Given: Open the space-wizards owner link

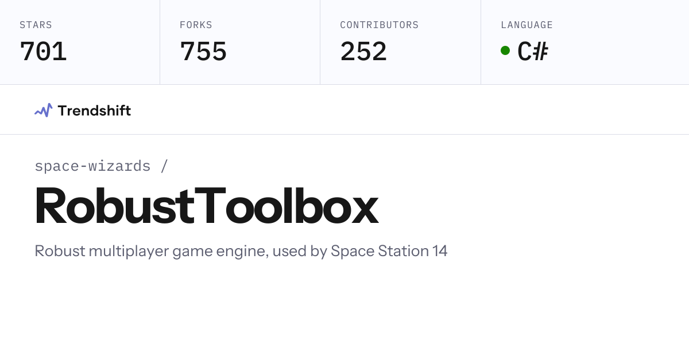Looking at the screenshot, I should (x=92, y=166).
